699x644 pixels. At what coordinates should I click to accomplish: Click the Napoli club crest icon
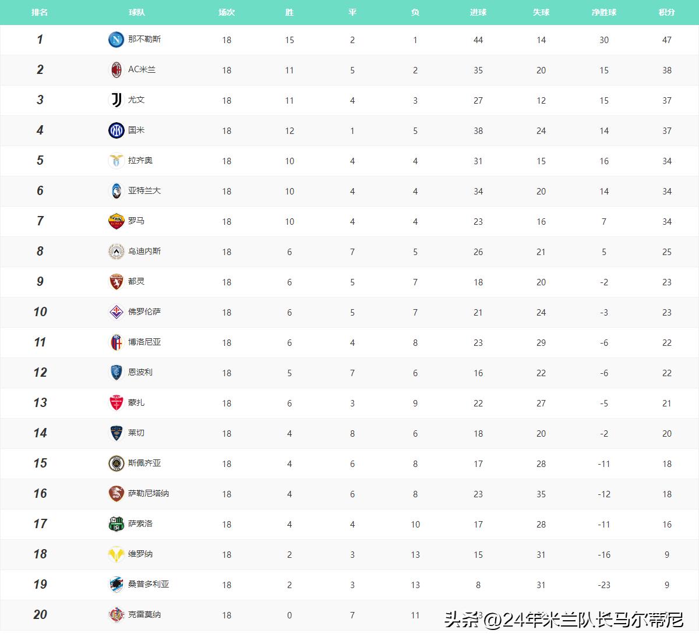click(116, 40)
